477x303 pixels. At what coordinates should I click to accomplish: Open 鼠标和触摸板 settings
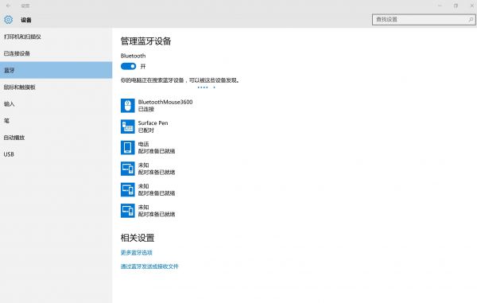tap(56, 87)
